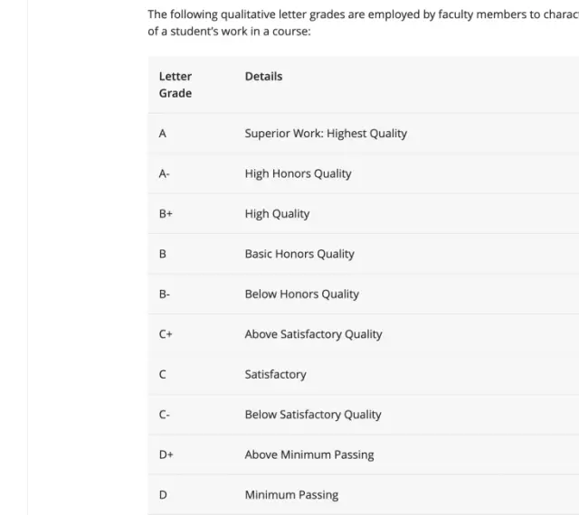Select the B+ grade cell
The width and height of the screenshot is (579, 515).
point(166,214)
